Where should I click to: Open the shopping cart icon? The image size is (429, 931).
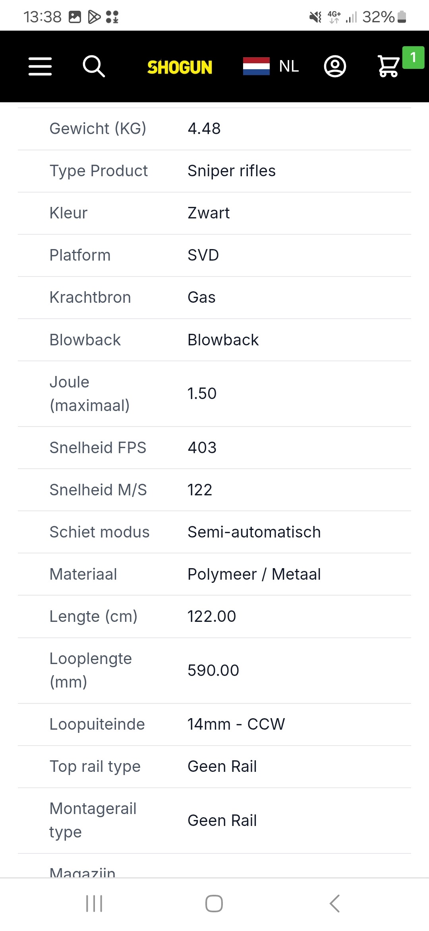tap(388, 66)
